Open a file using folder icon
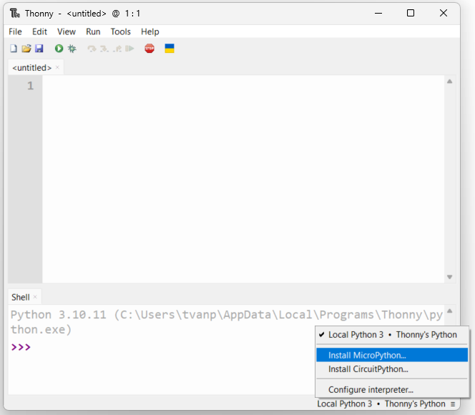 26,49
